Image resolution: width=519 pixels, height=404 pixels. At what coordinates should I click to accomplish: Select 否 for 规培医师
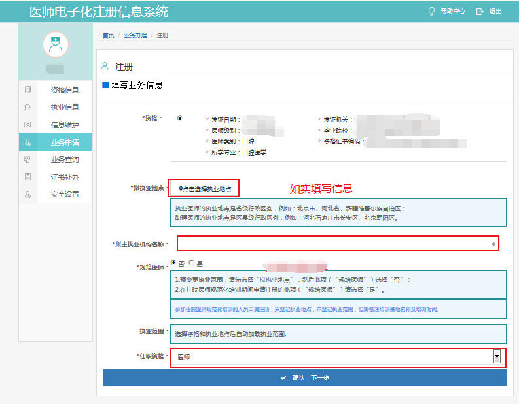(x=173, y=263)
